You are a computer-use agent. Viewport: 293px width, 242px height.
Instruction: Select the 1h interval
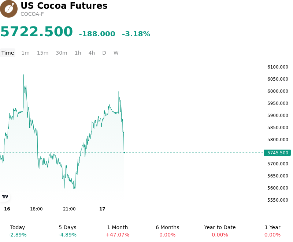point(78,53)
